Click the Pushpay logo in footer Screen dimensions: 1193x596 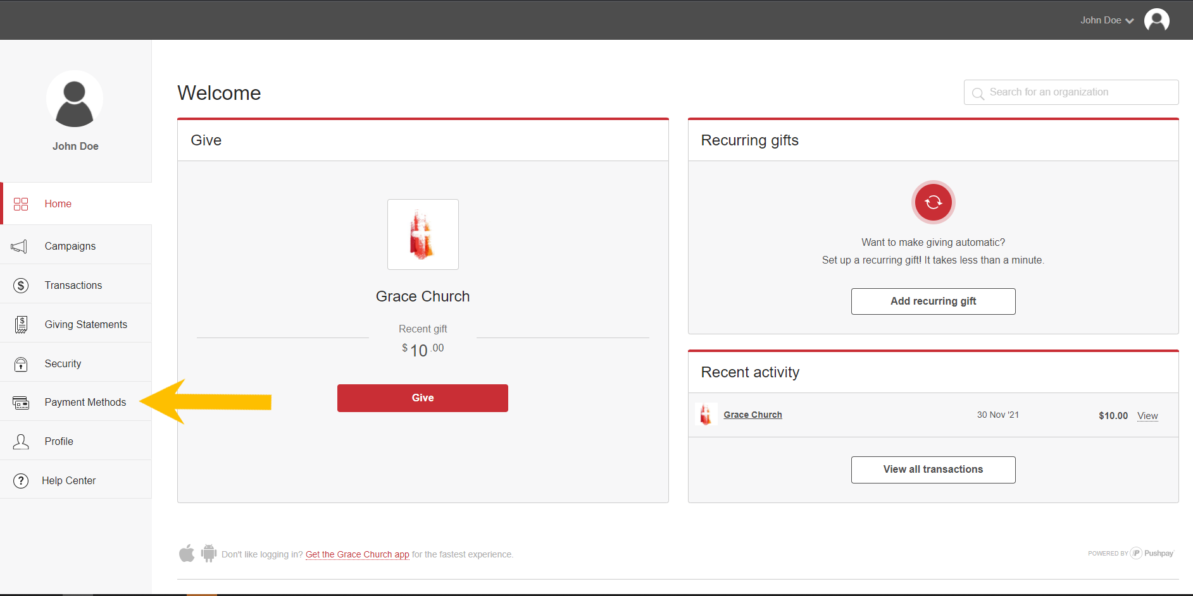tap(1152, 553)
